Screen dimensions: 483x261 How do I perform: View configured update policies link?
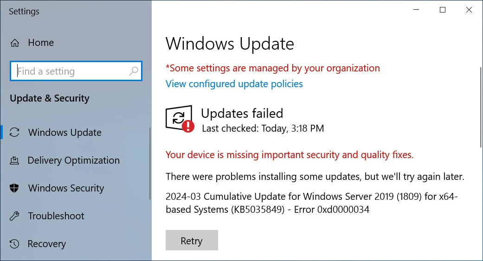pos(234,84)
